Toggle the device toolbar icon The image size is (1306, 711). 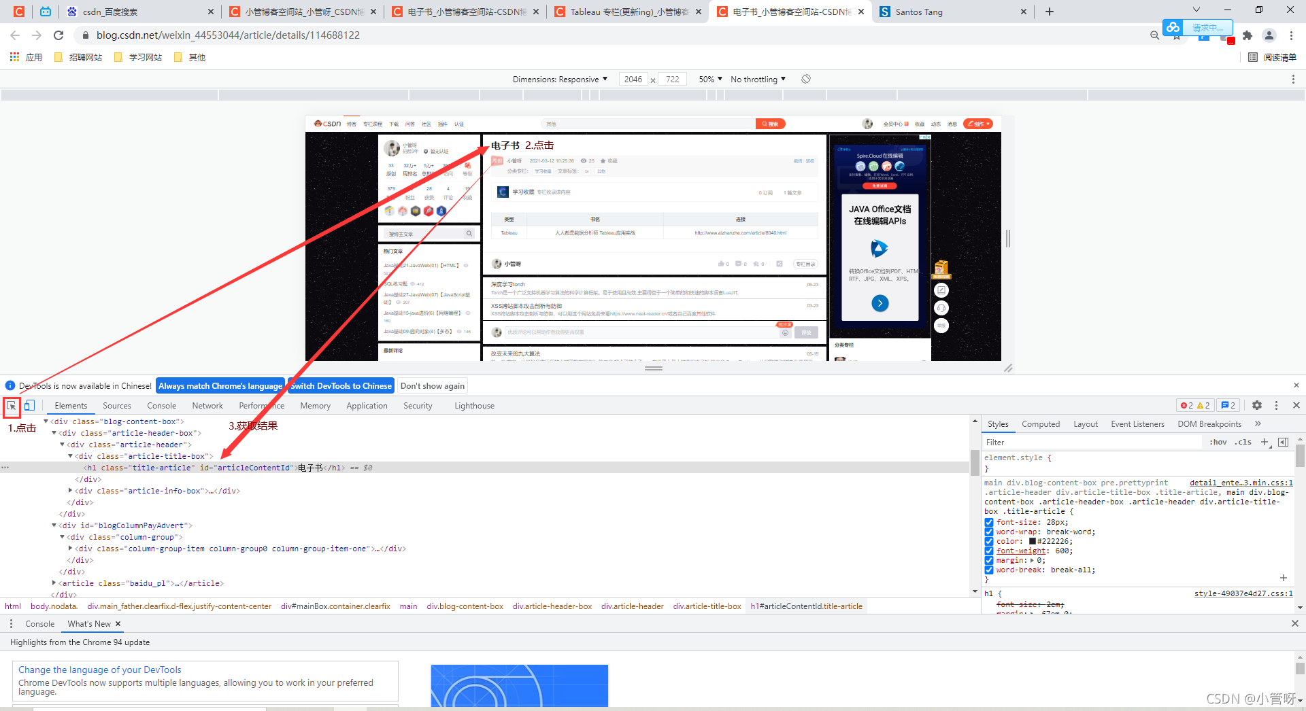coord(29,406)
